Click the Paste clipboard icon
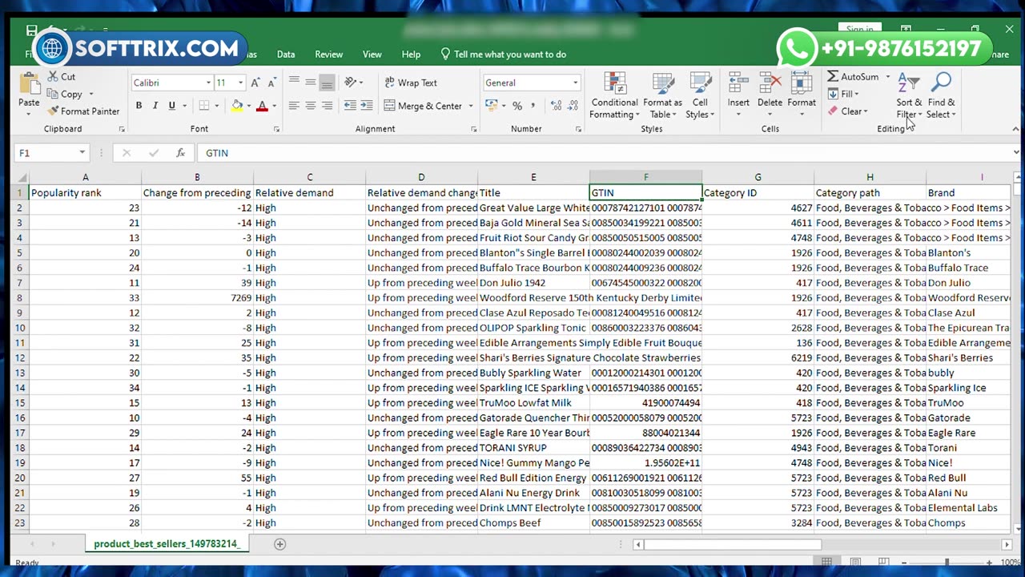Screen dimensions: 1025x577 click(29, 85)
